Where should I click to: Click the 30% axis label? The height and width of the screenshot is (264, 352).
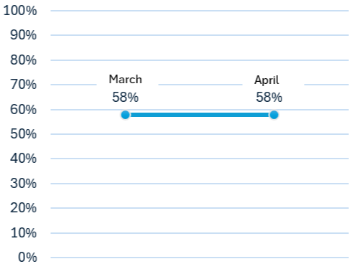tap(23, 184)
